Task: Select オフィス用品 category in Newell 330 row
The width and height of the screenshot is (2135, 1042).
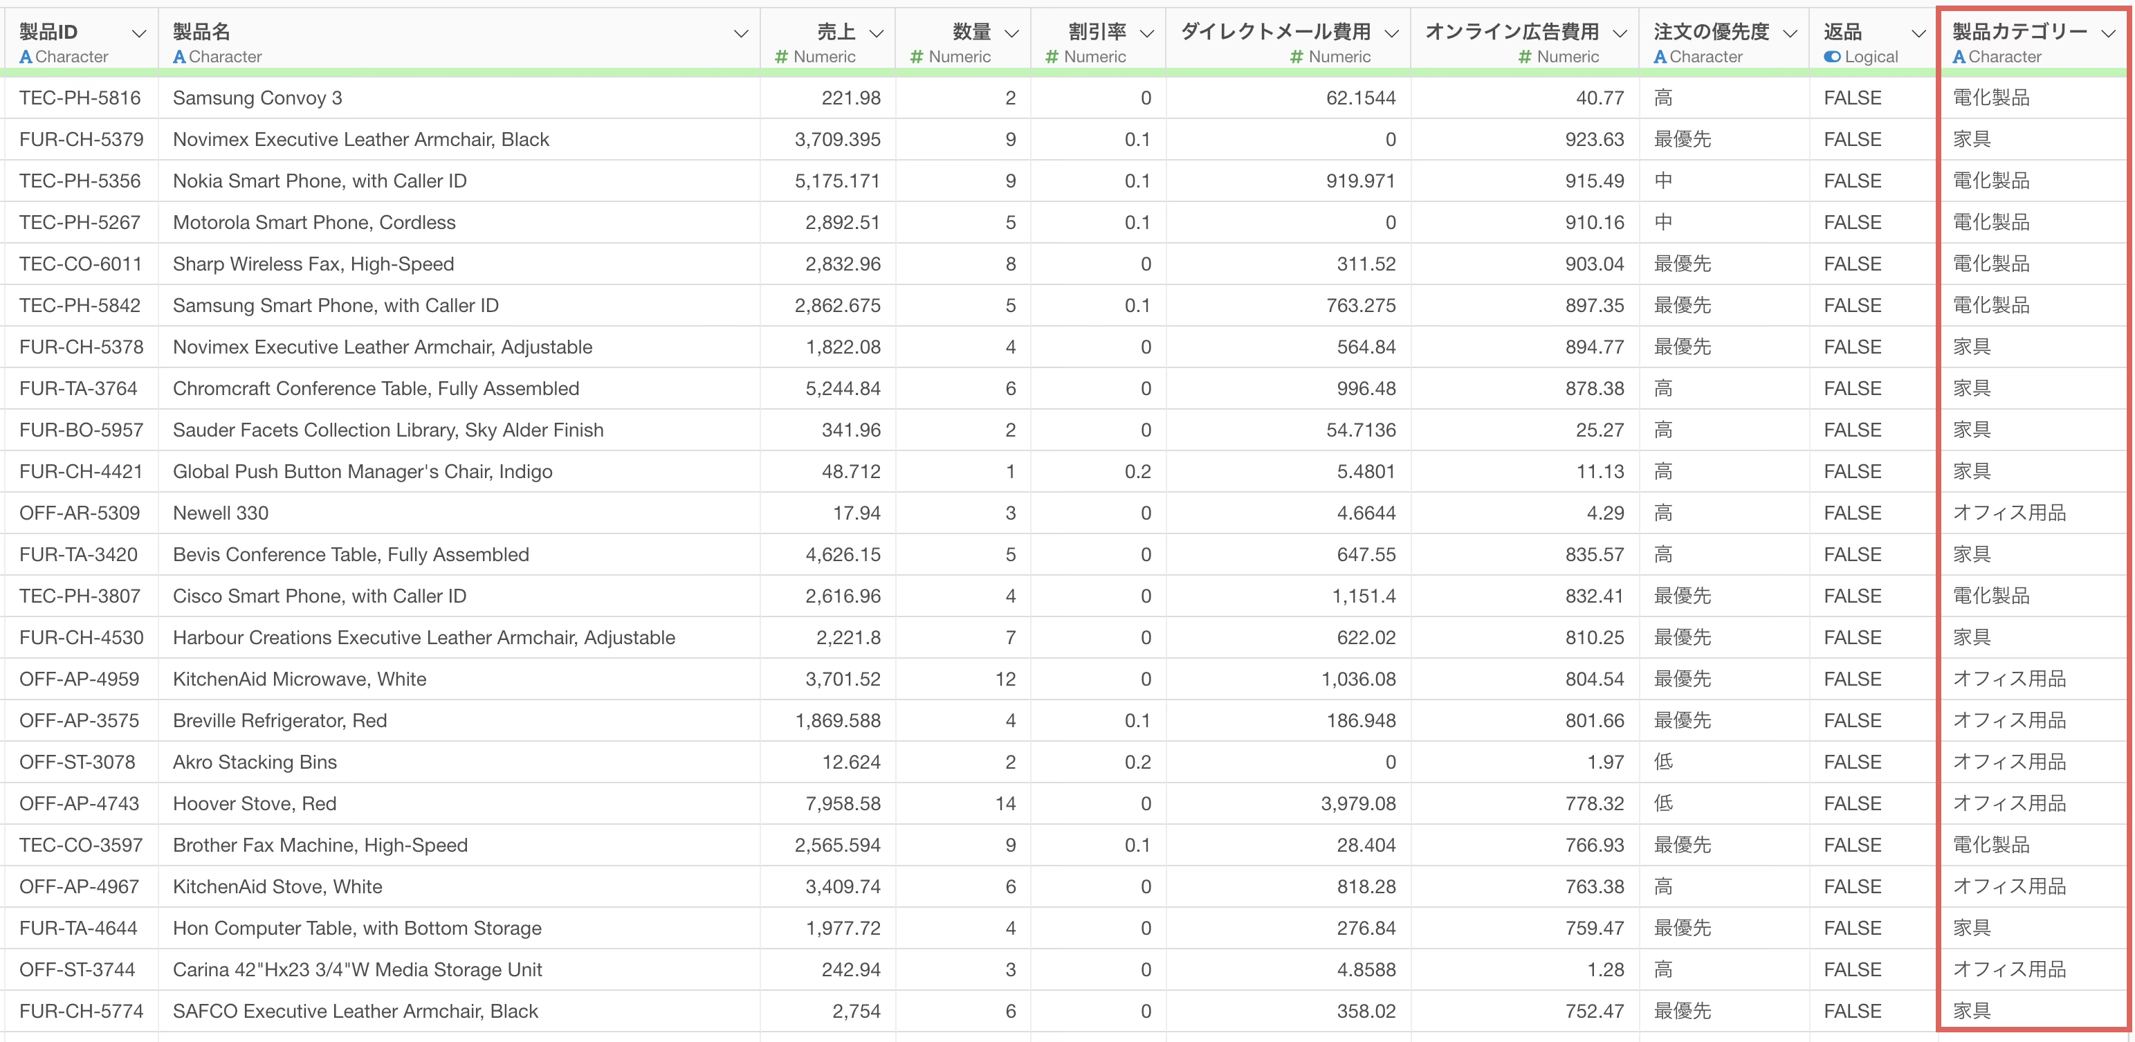Action: click(x=2009, y=512)
